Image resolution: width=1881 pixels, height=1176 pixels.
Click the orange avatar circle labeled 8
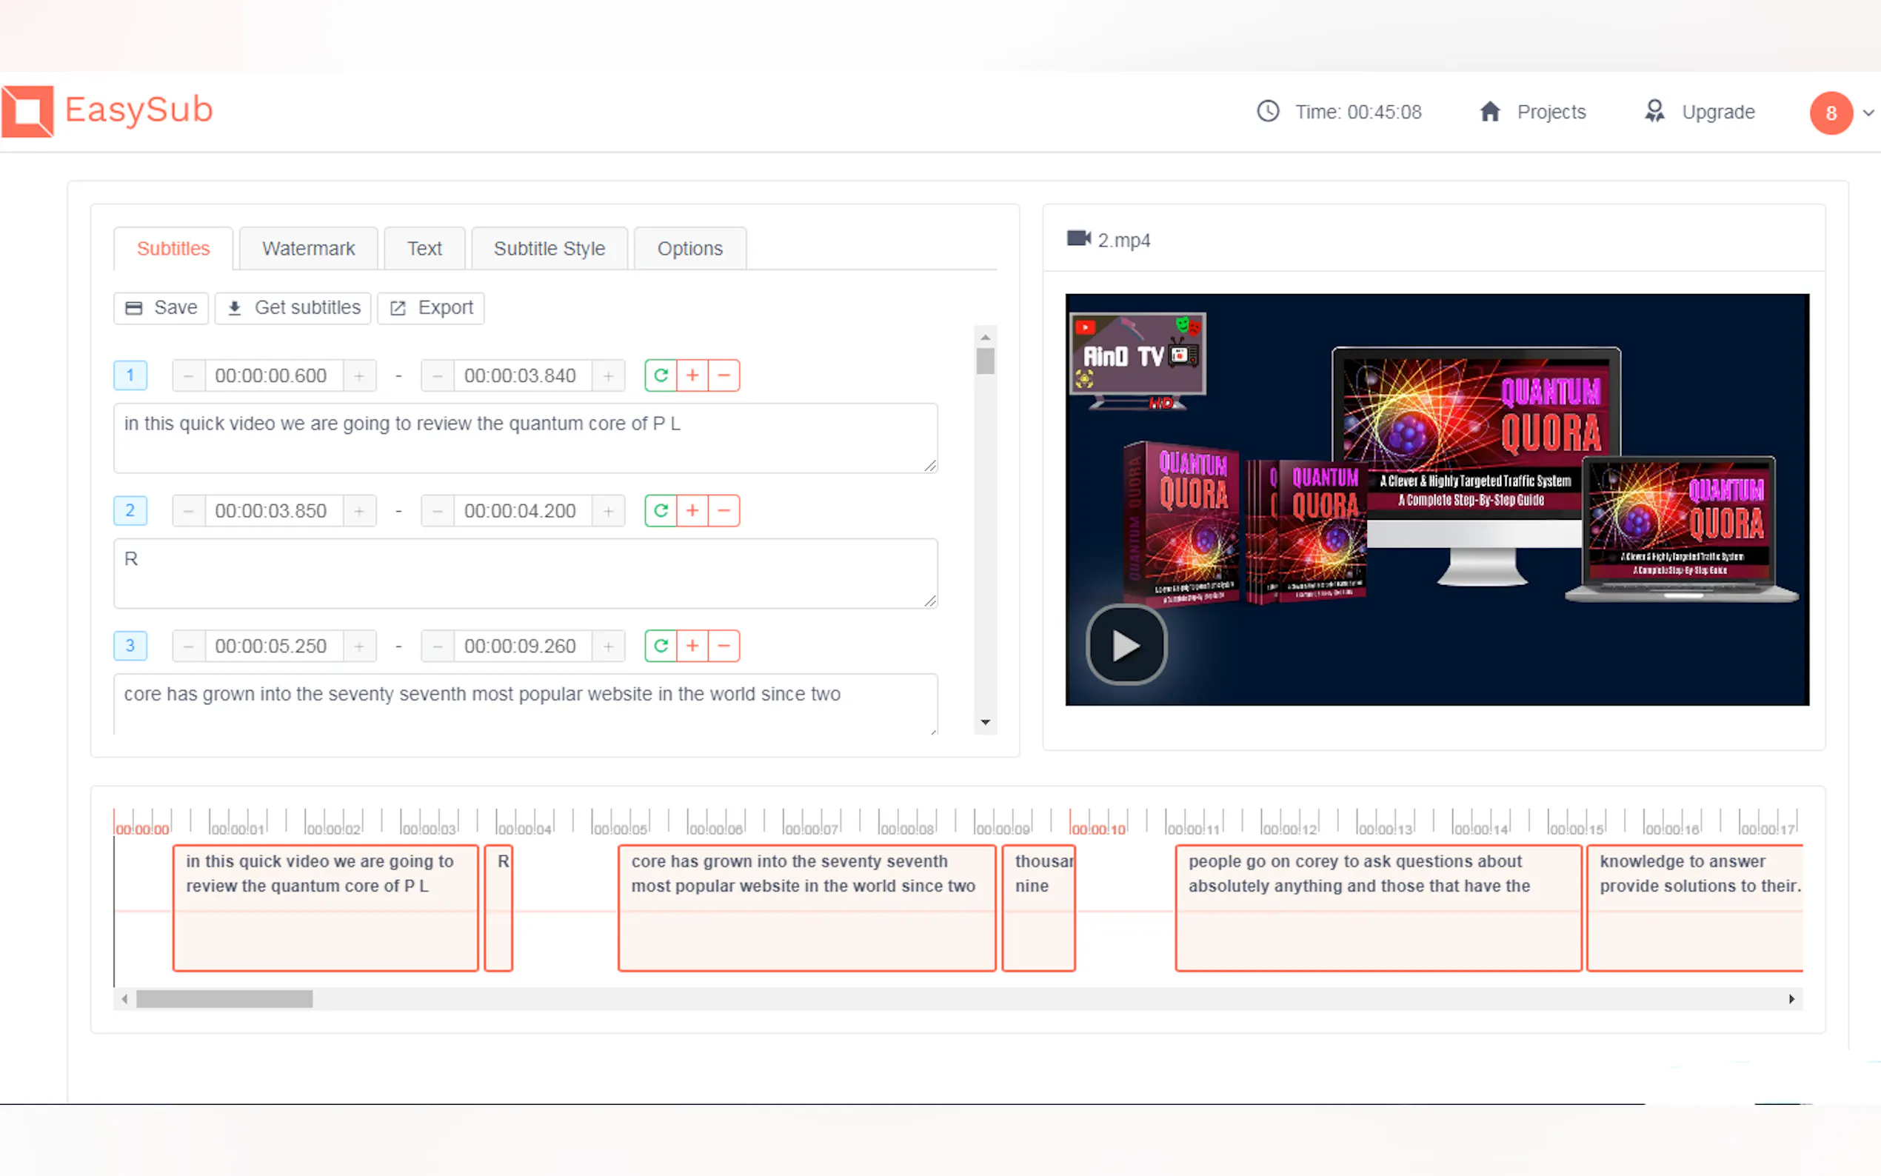tap(1831, 113)
